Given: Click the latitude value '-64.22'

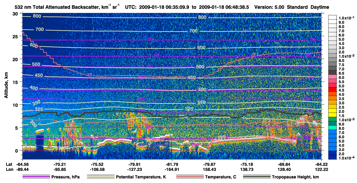Looking at the screenshot, I should (321, 164).
